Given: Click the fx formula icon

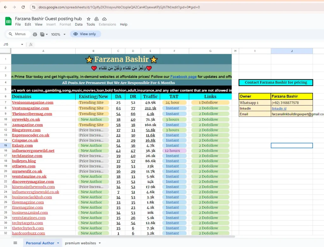Looking at the screenshot, I should coord(31,44).
